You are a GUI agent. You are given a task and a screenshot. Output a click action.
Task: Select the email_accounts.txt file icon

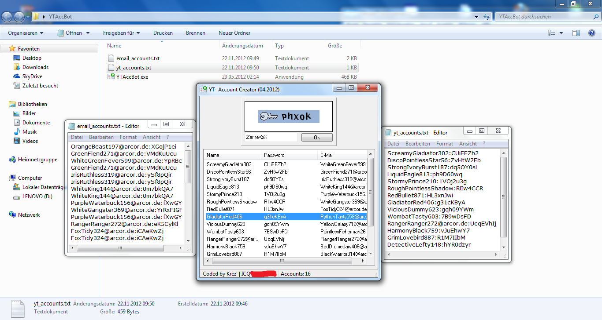(x=111, y=58)
